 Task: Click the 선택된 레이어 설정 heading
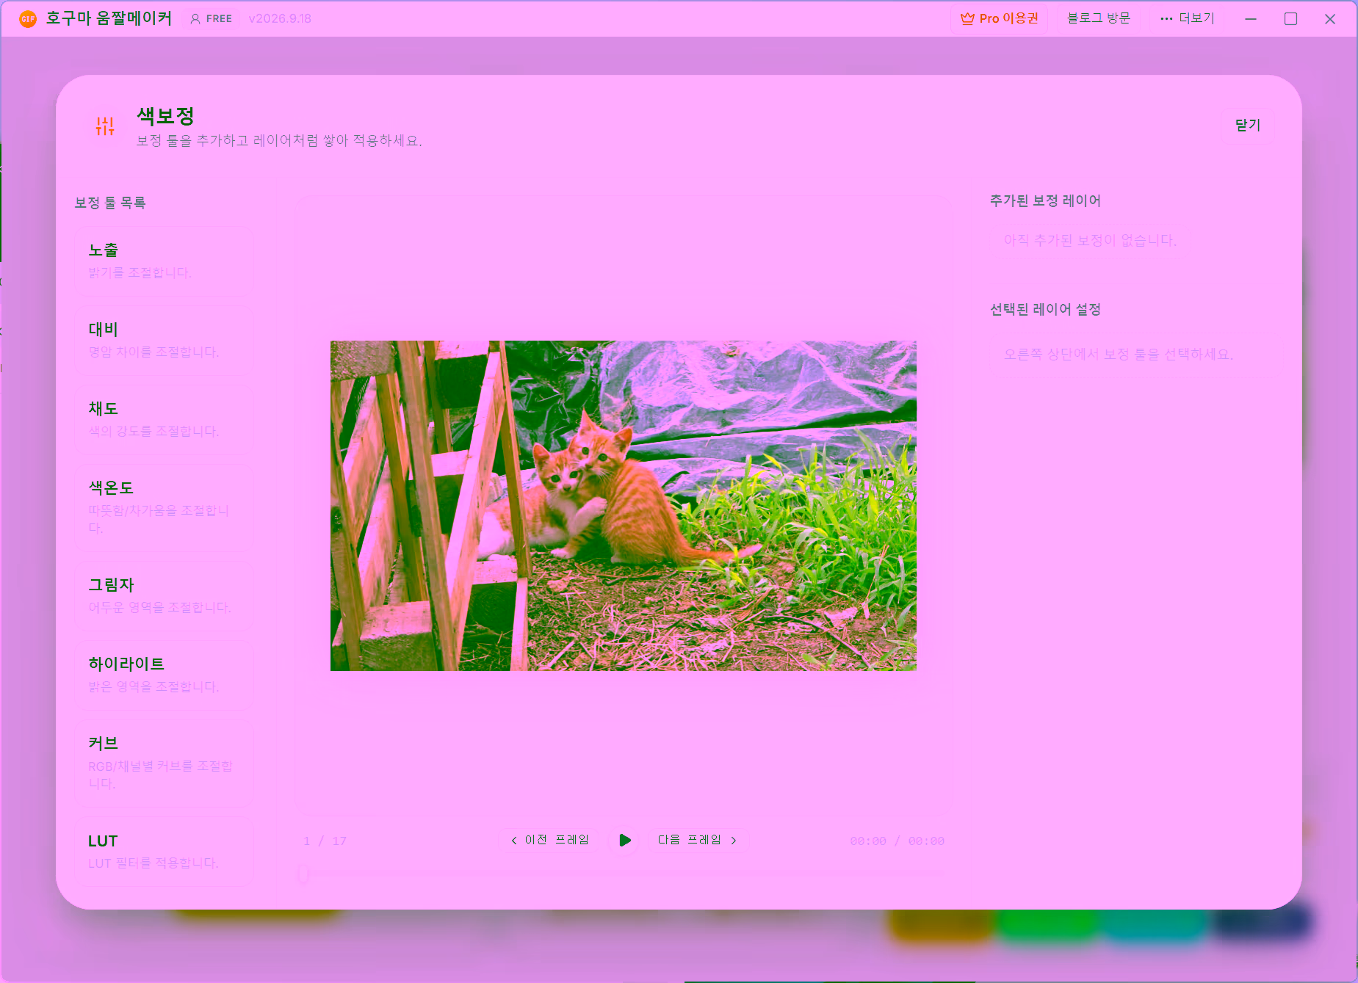point(1045,309)
